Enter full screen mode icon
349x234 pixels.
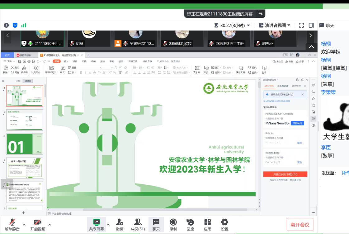(301, 25)
